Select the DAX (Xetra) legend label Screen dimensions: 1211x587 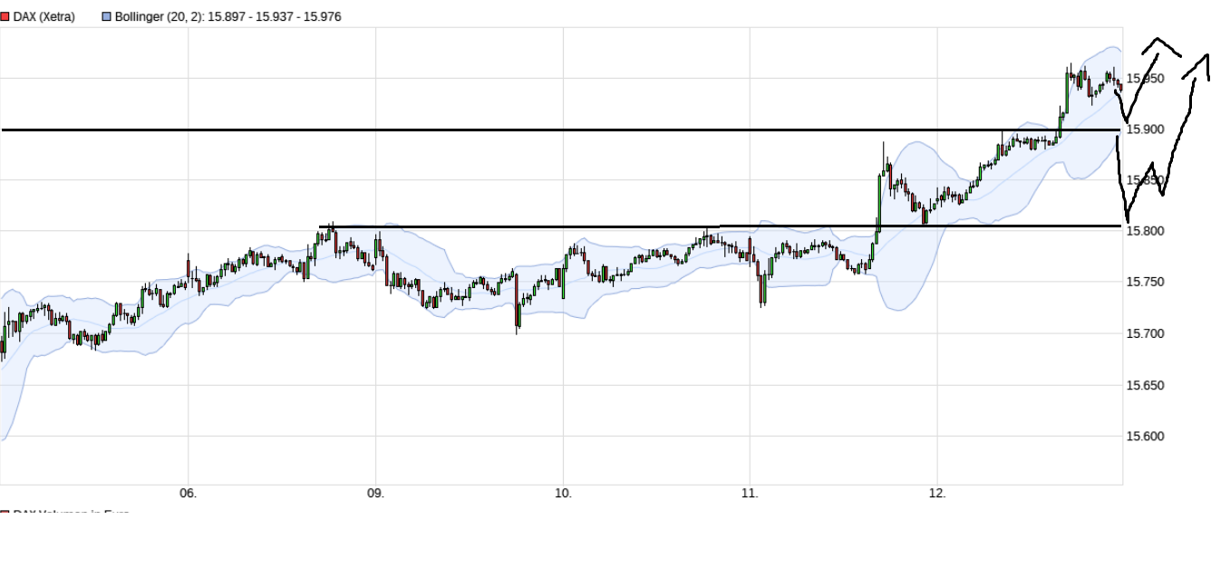click(x=44, y=16)
